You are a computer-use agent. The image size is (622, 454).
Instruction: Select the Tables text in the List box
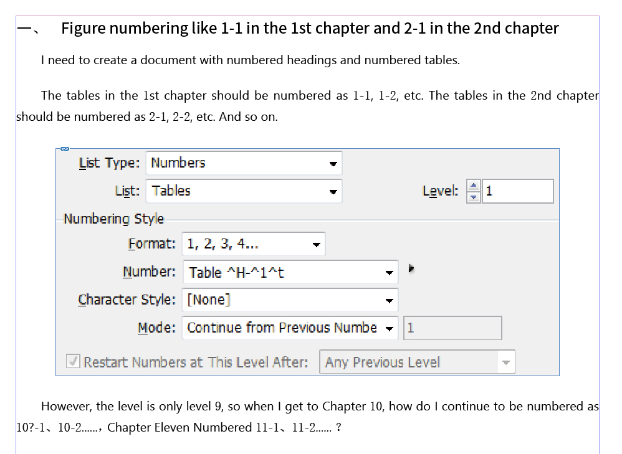pyautogui.click(x=172, y=191)
